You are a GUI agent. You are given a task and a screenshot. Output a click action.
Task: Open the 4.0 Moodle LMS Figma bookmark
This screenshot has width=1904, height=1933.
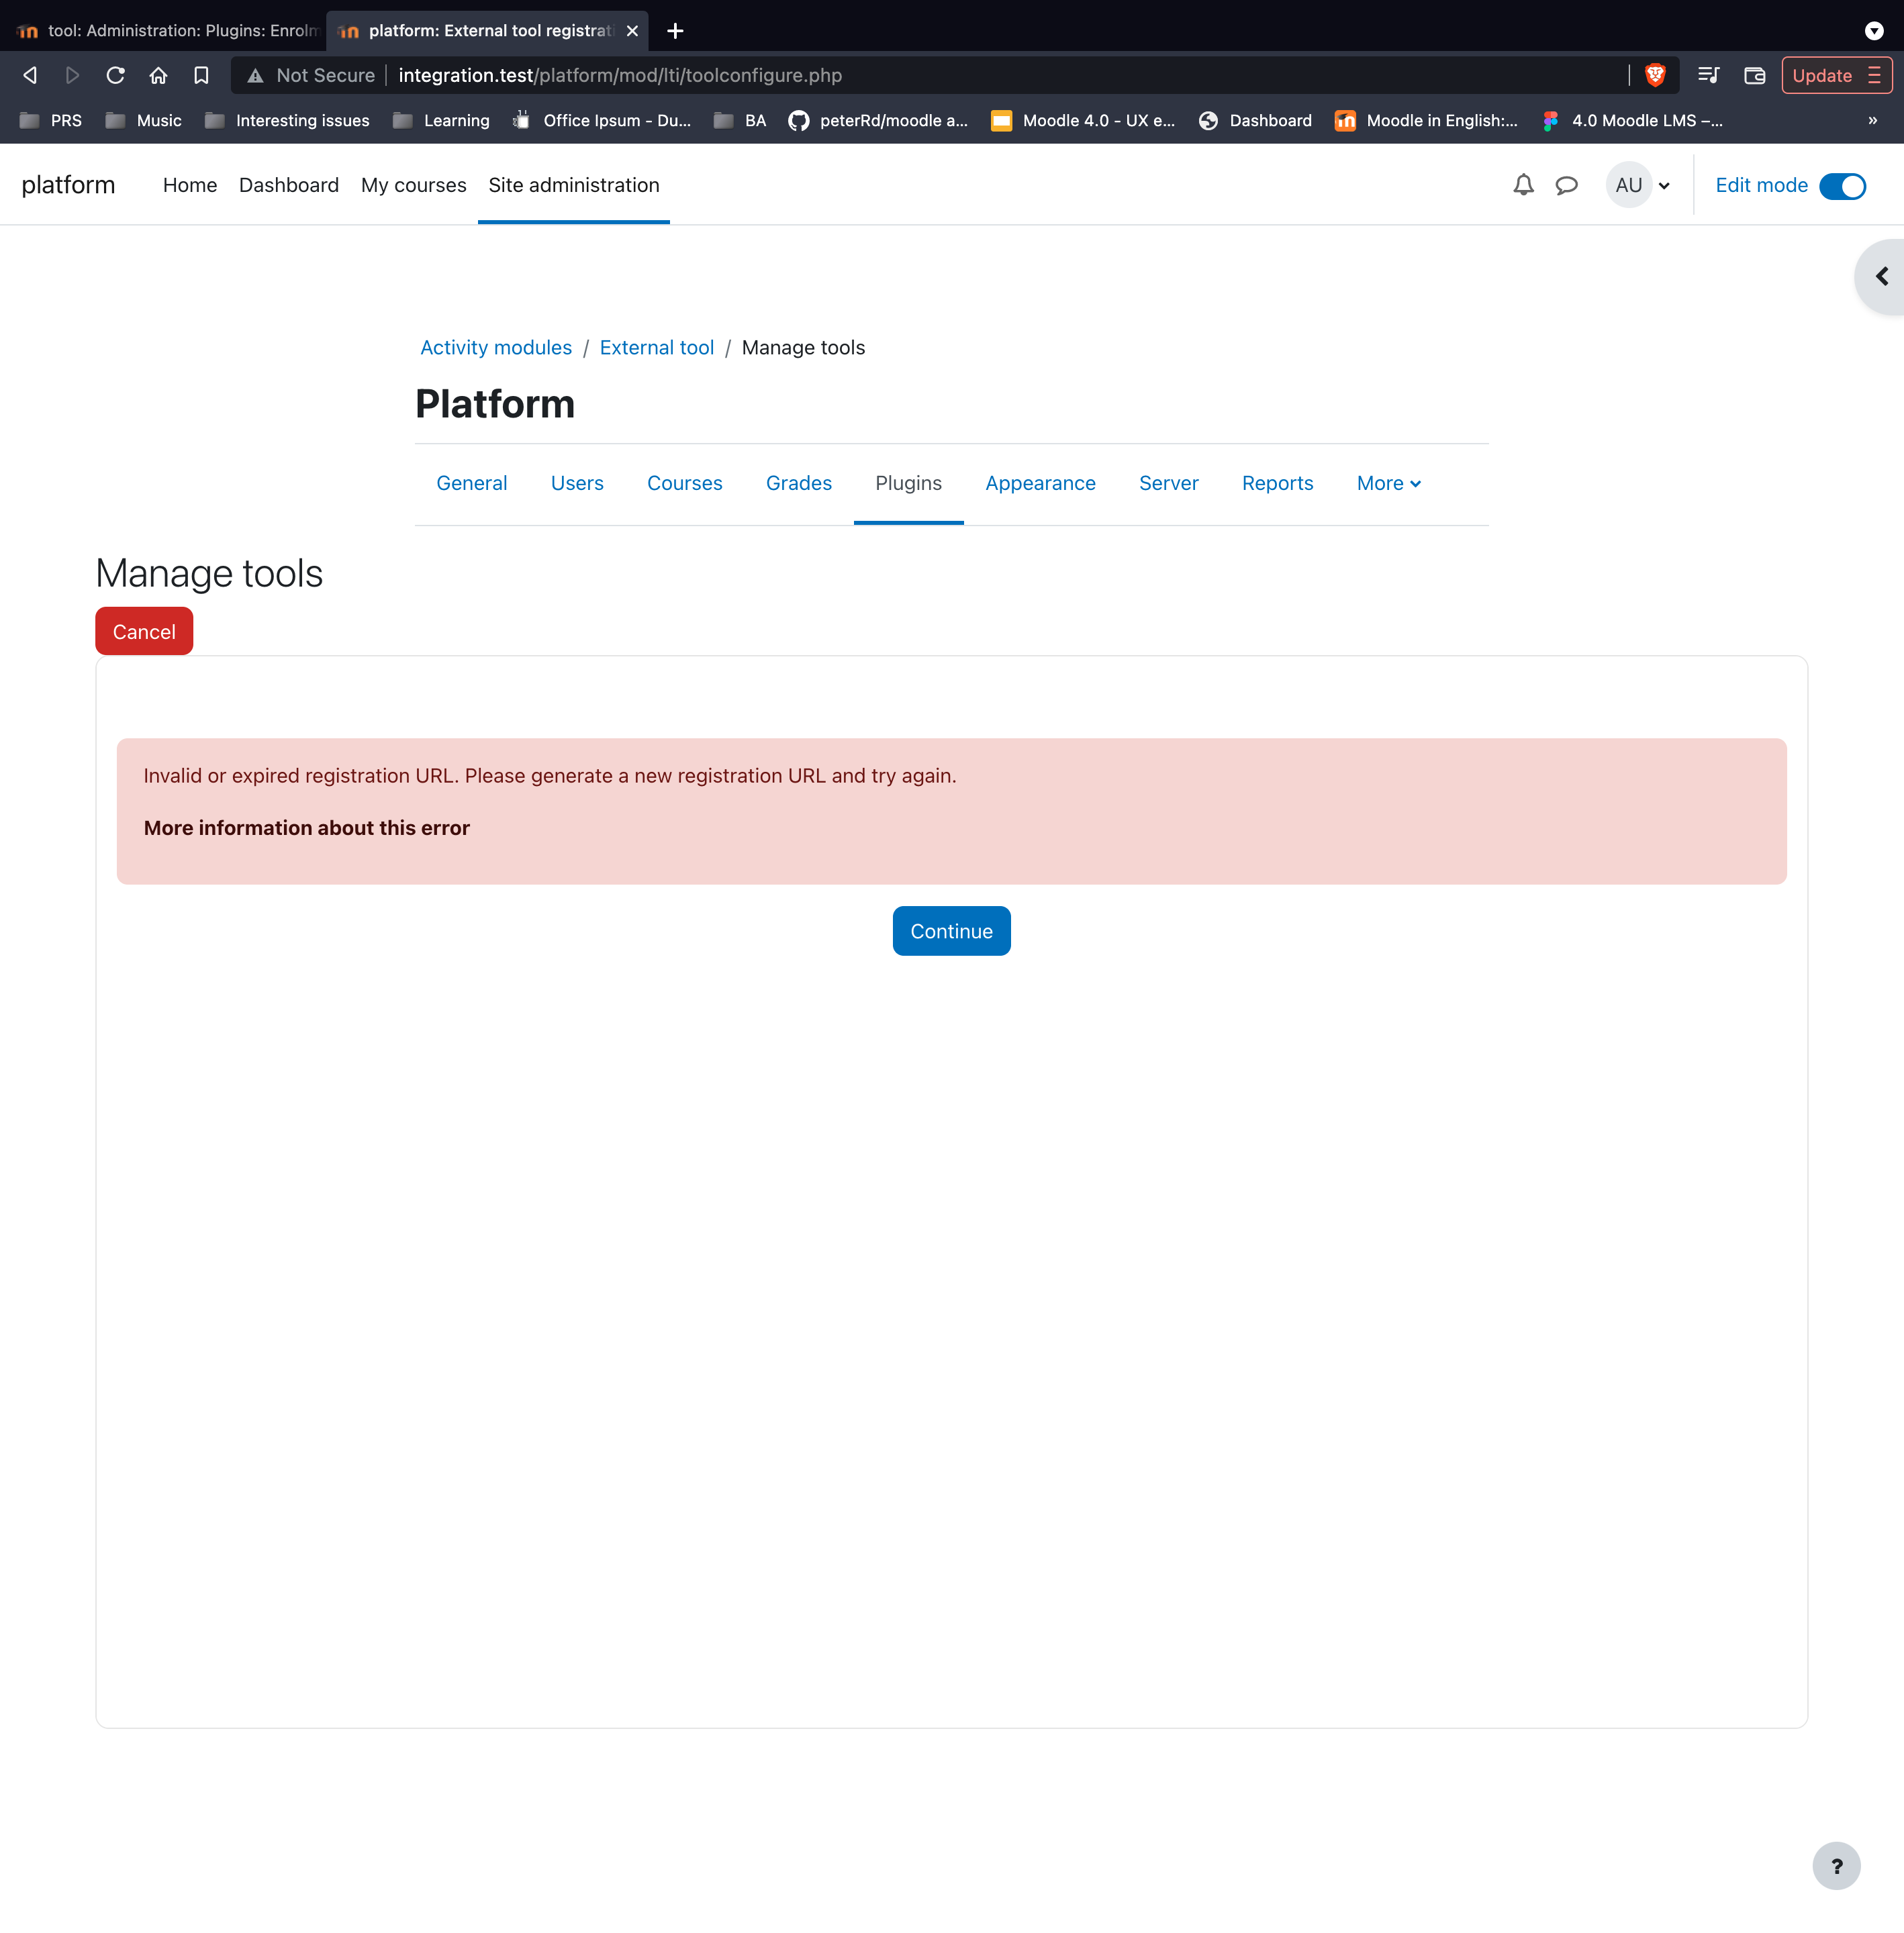pos(1632,120)
